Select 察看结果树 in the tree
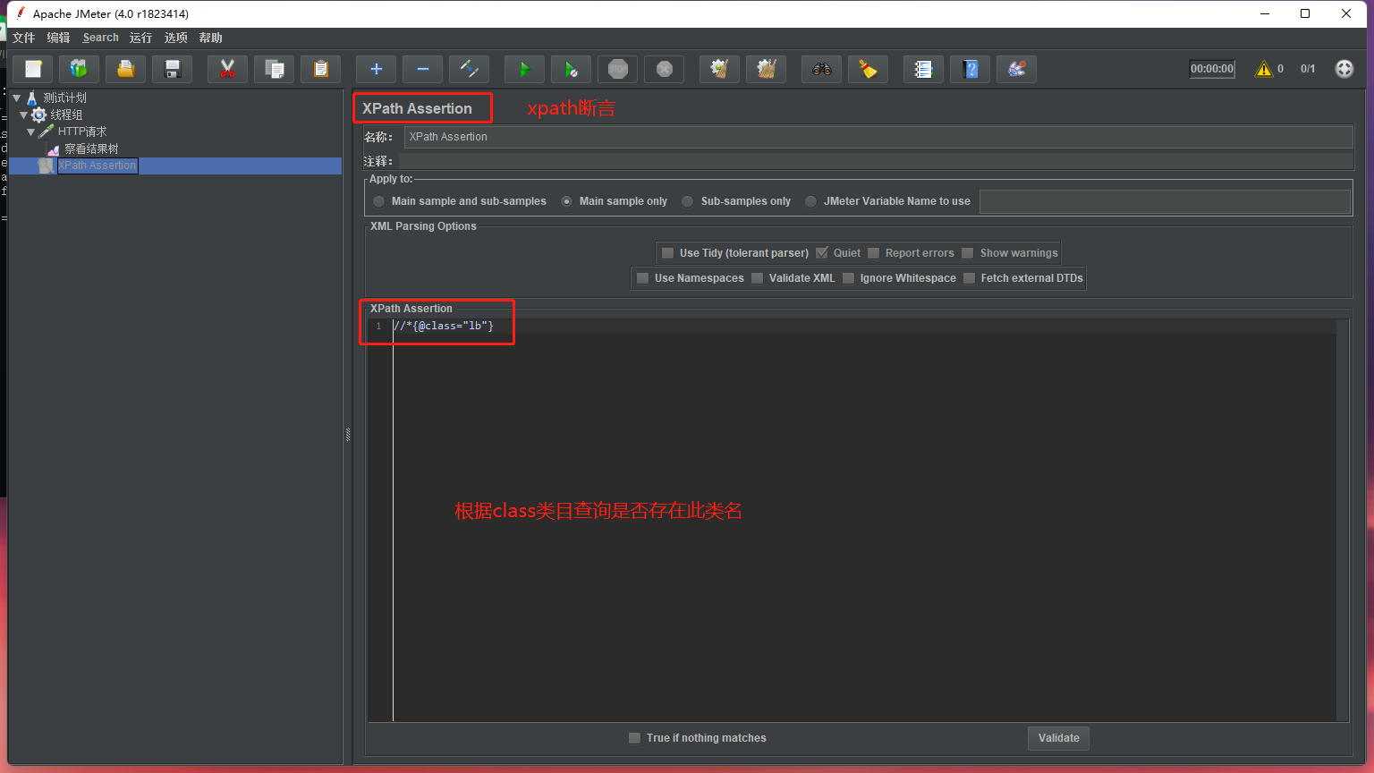 91,149
